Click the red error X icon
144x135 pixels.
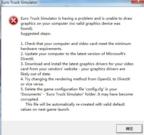(x=13, y=21)
